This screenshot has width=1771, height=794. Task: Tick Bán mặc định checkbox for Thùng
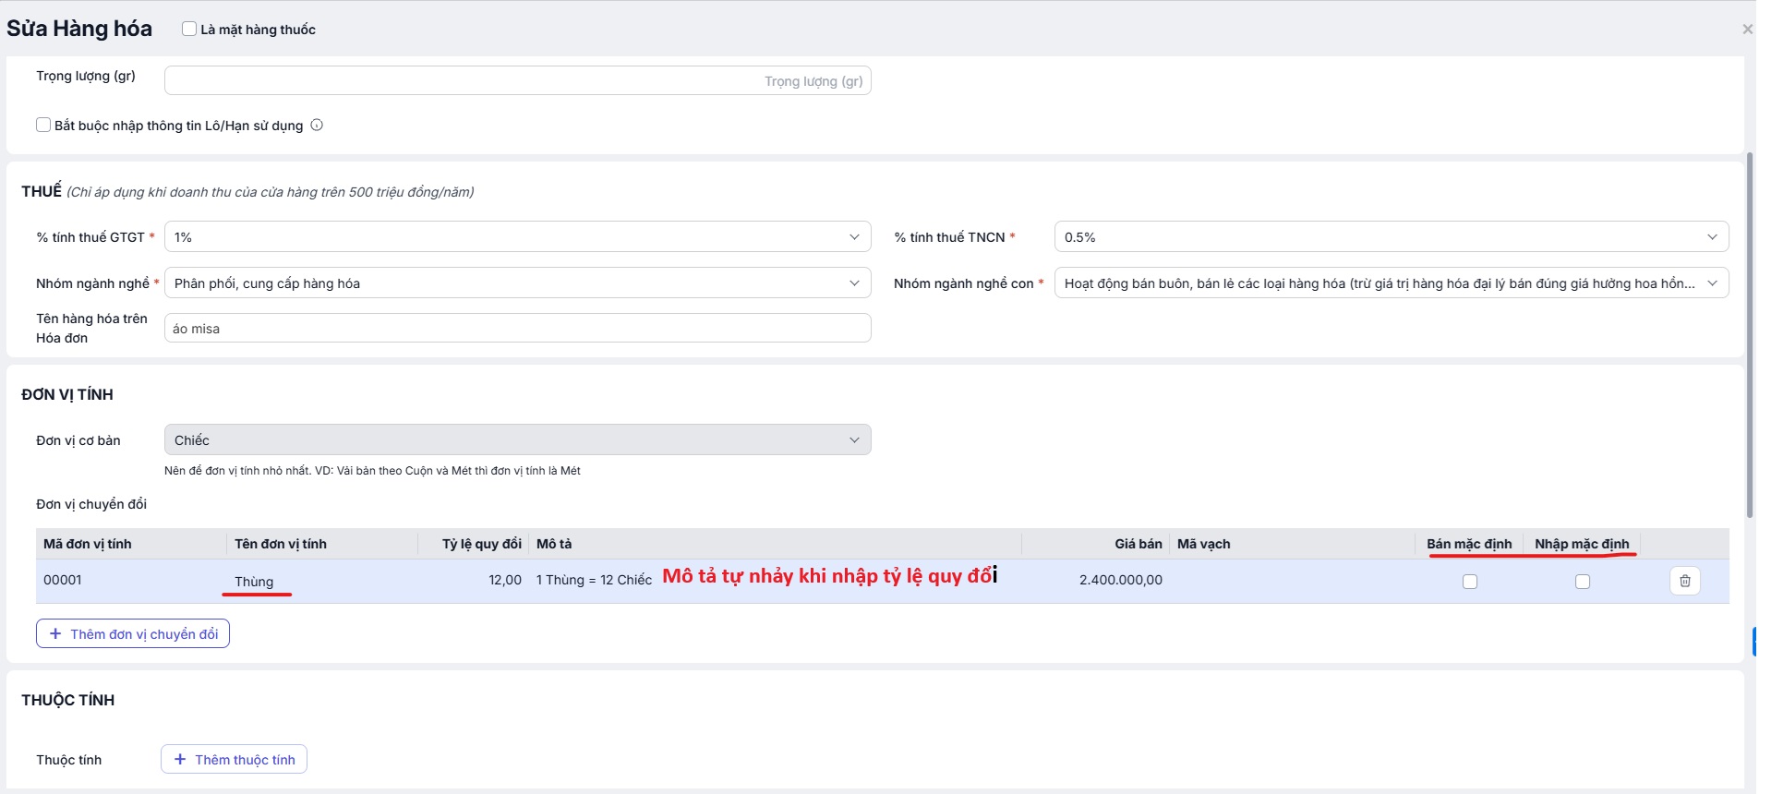(x=1470, y=582)
